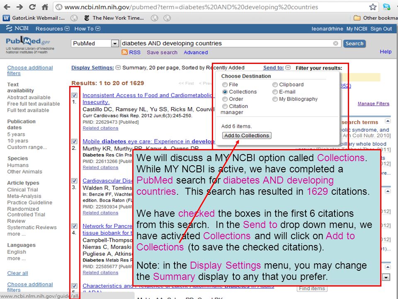Click the top Choose additional filters link
This screenshot has width=398, height=299.
(30, 71)
